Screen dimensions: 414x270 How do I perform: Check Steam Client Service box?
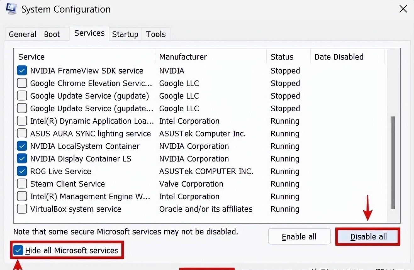pos(22,184)
